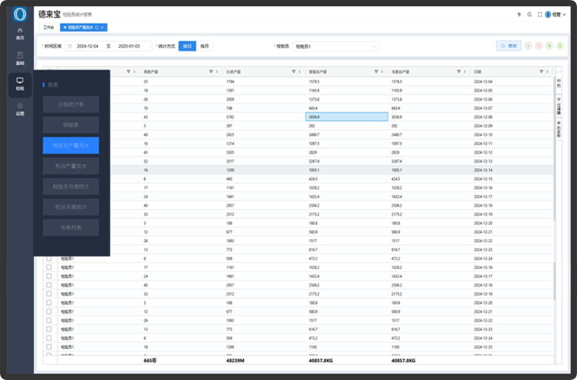Click the 德来宝 logo in the sidebar

(20, 14)
